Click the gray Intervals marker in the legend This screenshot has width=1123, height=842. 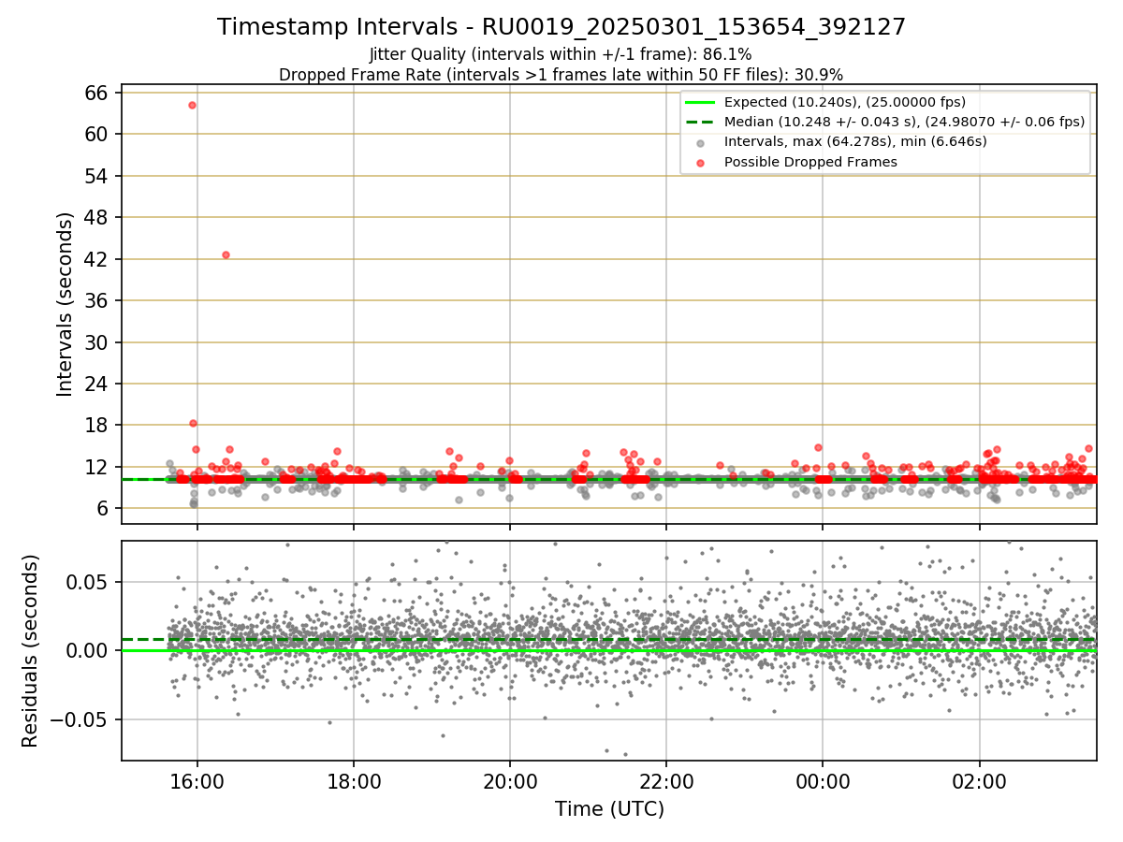701,142
